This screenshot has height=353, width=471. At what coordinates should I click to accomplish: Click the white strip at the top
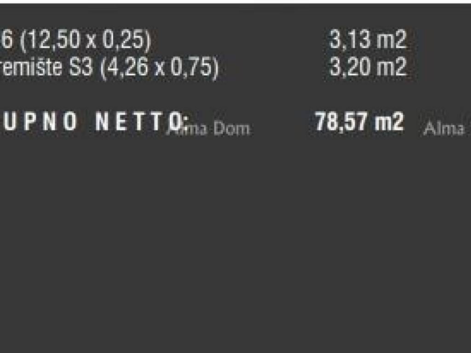pos(235,1)
